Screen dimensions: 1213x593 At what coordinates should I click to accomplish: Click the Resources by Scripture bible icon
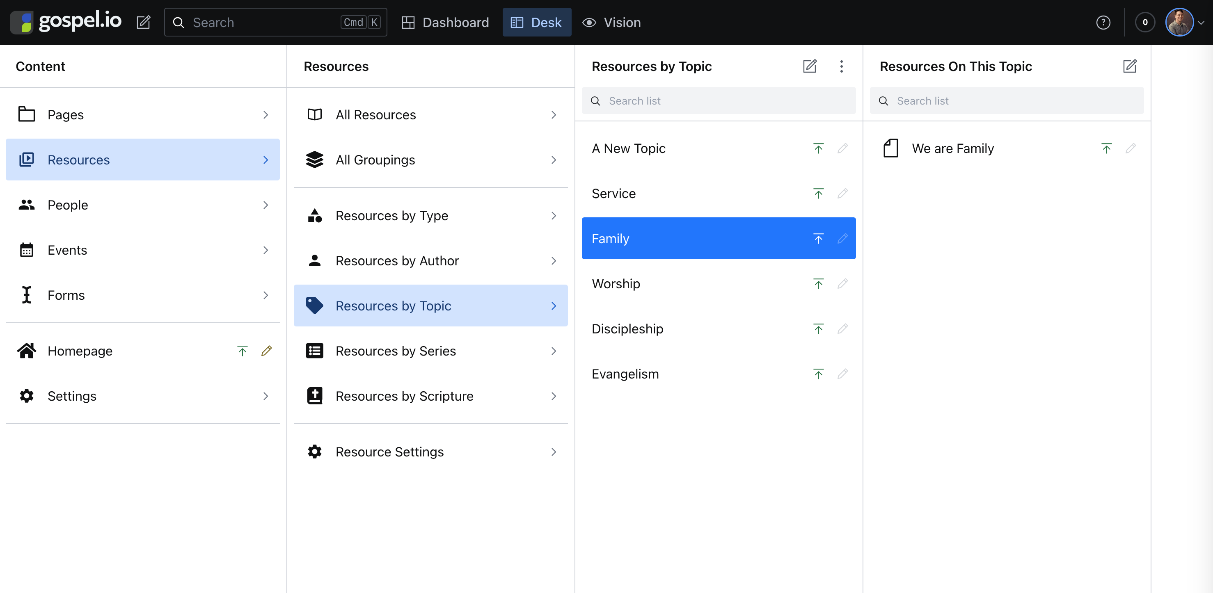[x=315, y=396]
